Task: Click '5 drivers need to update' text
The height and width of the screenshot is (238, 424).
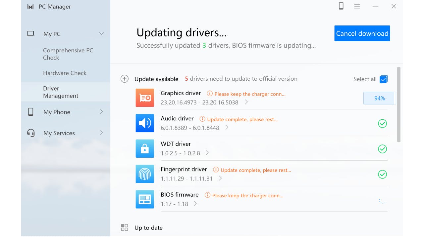Action: [241, 79]
